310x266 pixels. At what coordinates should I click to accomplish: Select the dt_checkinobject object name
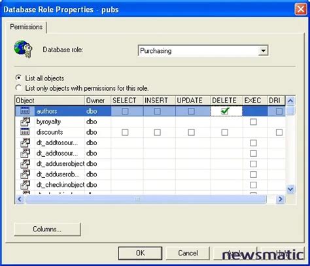pos(60,185)
